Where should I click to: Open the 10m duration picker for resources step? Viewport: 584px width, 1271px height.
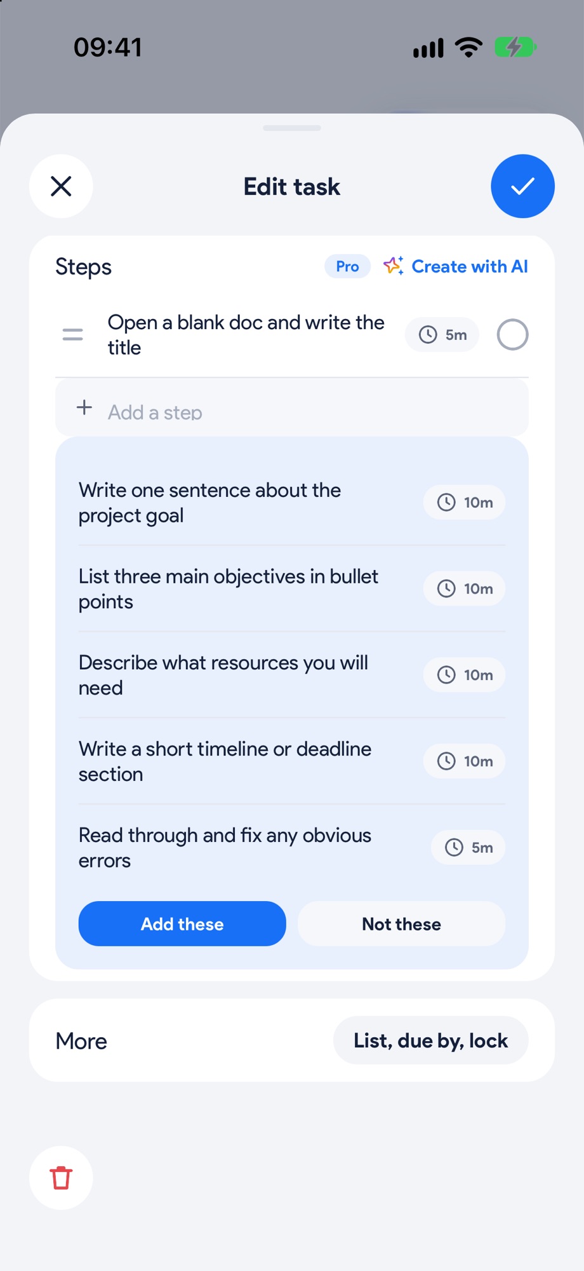464,674
